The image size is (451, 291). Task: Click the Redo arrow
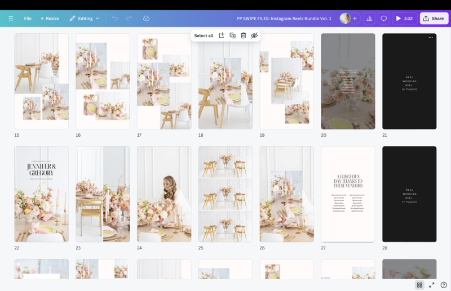click(129, 19)
